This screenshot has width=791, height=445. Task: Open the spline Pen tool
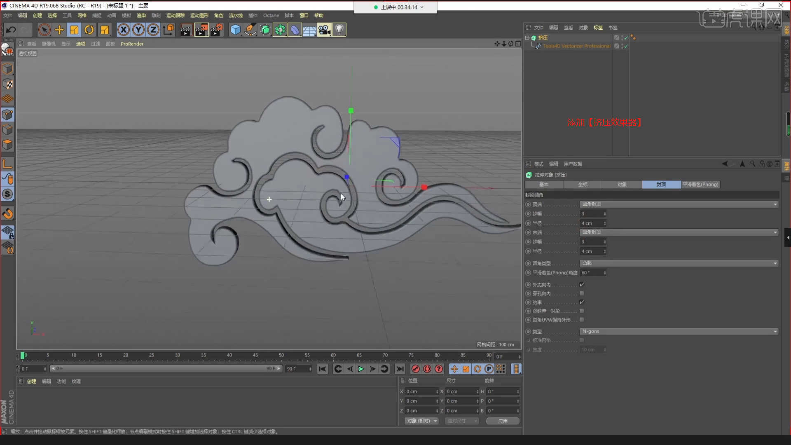250,30
